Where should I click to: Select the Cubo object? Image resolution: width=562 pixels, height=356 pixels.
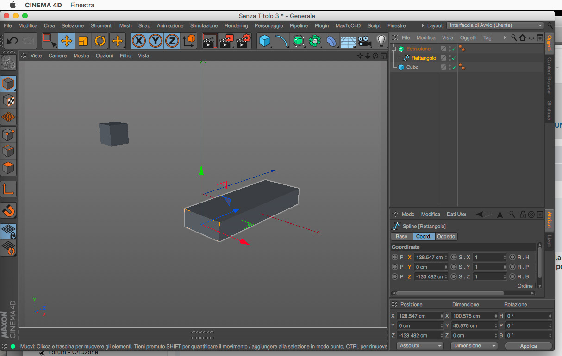[x=412, y=67]
